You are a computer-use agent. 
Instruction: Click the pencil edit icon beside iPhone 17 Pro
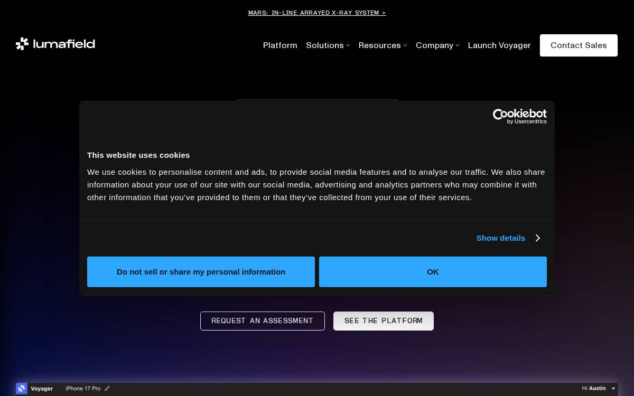107,389
